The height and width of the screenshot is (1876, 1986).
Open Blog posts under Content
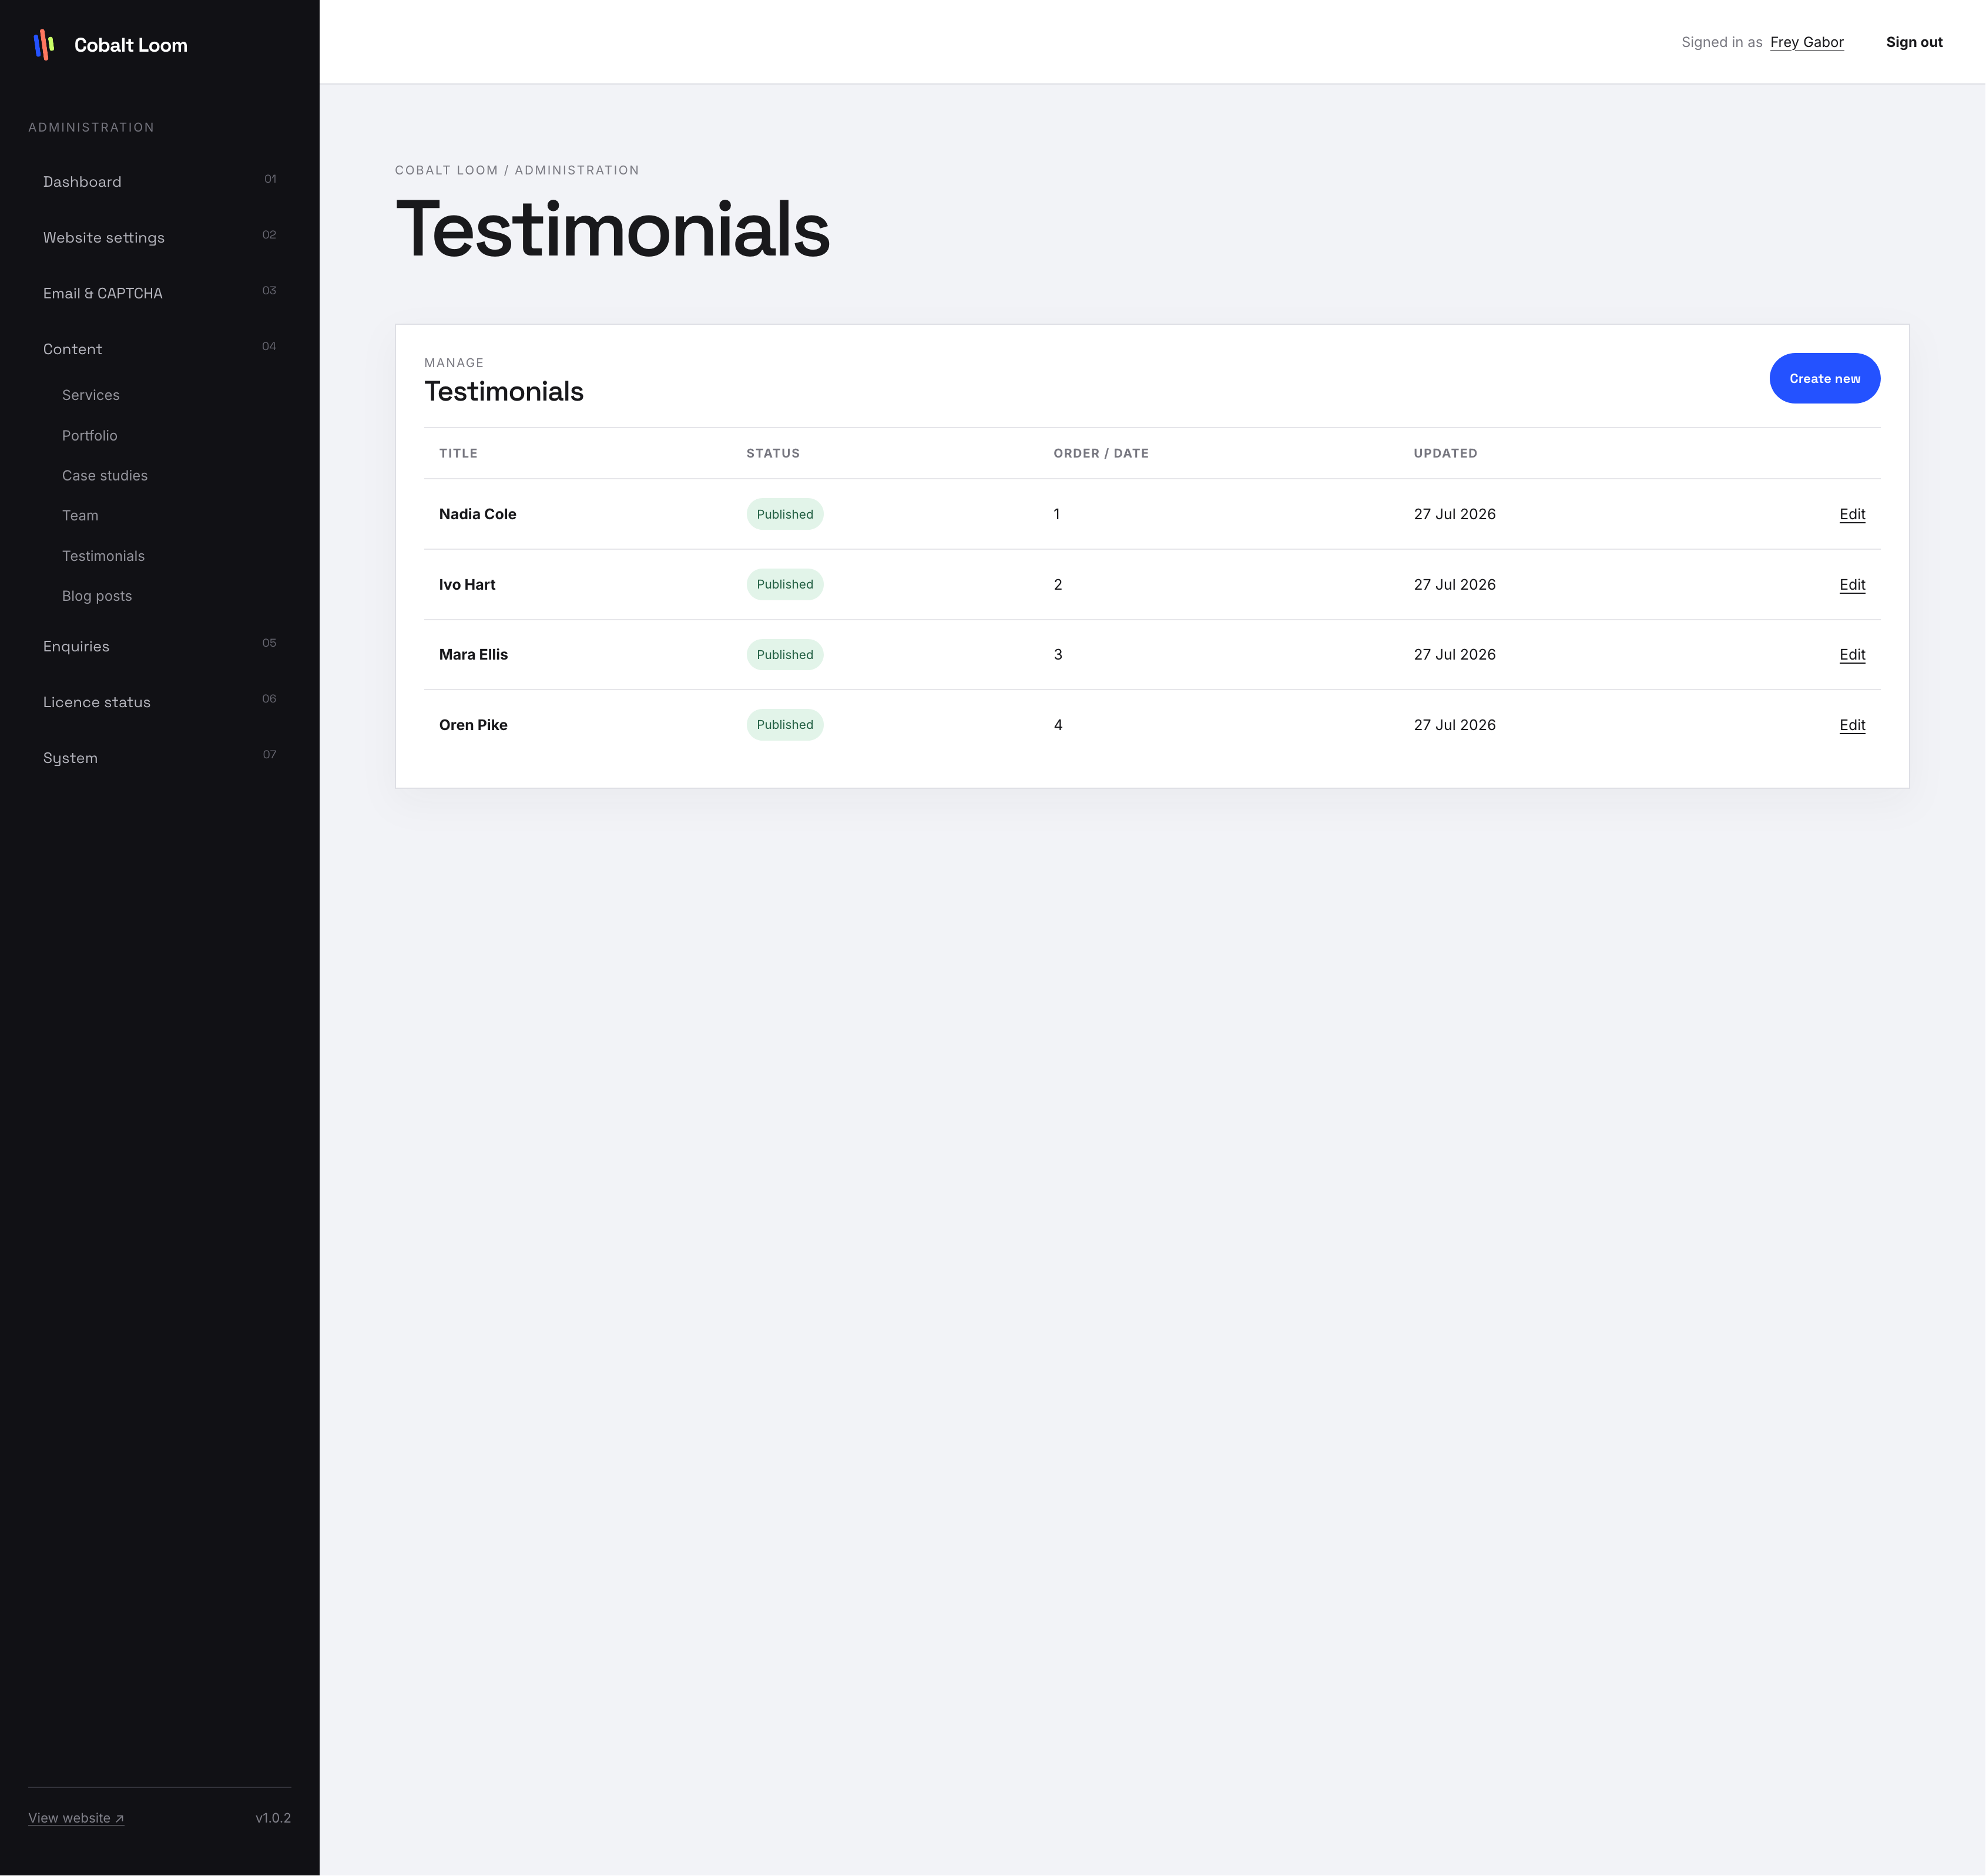tap(97, 596)
